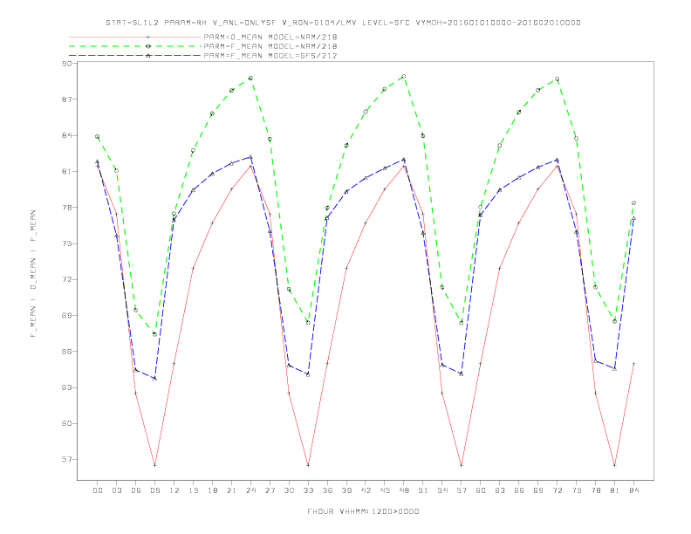Viewport: 691px width, 534px height.
Task: Click x-axis tick label 63
Action: point(500,490)
